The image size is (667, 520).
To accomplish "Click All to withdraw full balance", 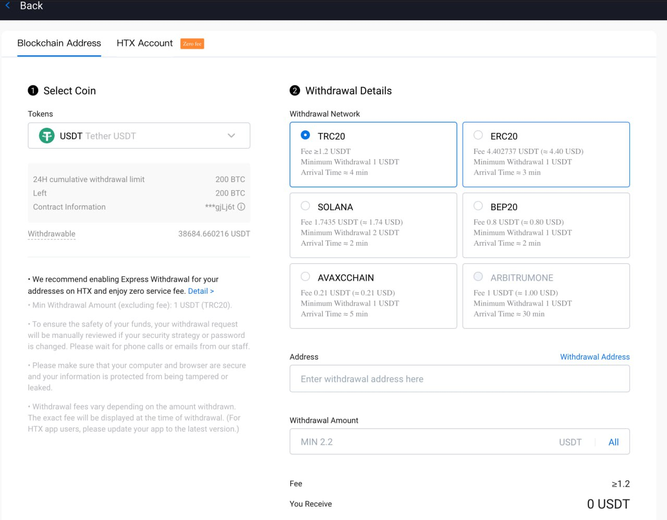I will click(613, 442).
